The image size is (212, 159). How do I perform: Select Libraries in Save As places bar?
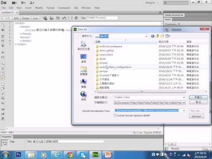click(x=83, y=71)
